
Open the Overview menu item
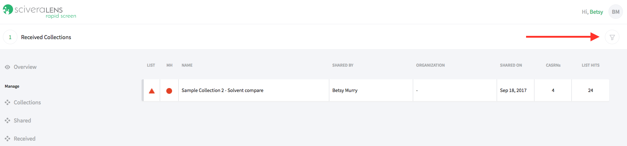pos(25,67)
